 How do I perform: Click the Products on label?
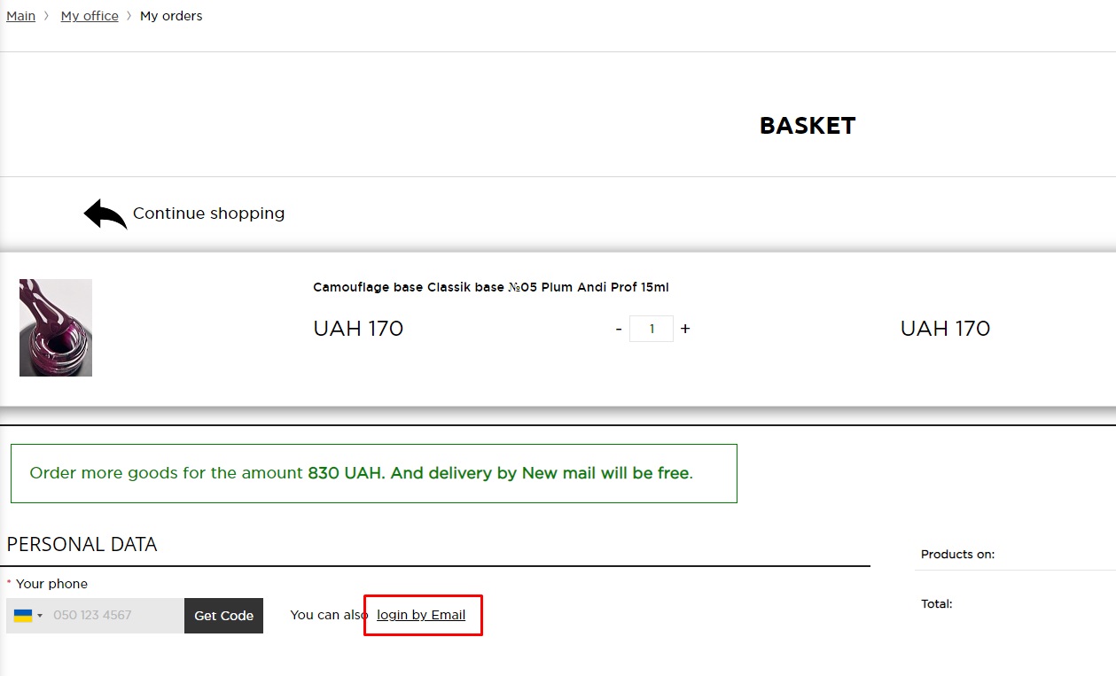pos(957,554)
